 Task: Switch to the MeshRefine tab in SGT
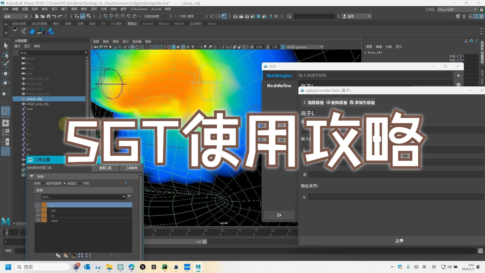coord(279,86)
